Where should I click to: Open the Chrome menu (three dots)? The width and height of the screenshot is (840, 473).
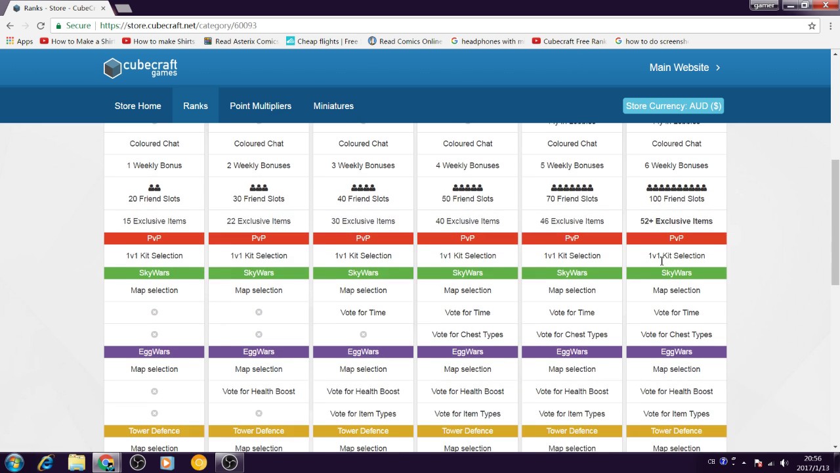pyautogui.click(x=829, y=26)
